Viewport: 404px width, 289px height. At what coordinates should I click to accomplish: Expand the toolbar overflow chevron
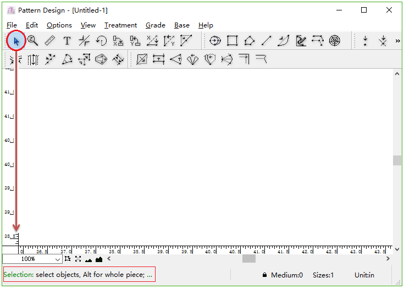397,41
